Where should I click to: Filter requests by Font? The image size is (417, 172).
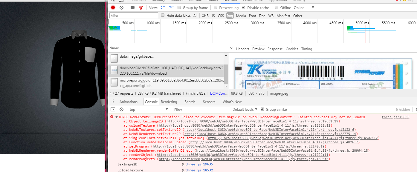(x=253, y=16)
